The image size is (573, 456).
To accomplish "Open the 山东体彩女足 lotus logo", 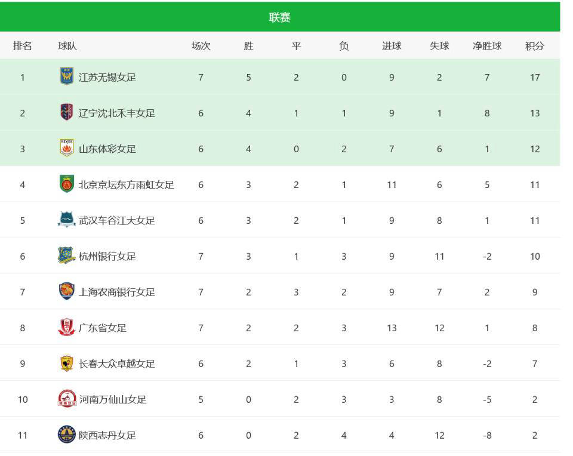I will pos(67,148).
